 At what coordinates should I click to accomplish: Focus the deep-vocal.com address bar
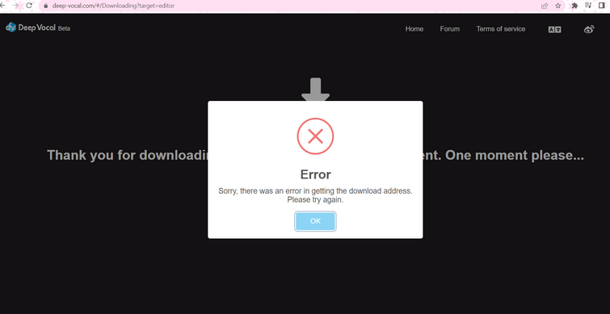click(x=292, y=6)
